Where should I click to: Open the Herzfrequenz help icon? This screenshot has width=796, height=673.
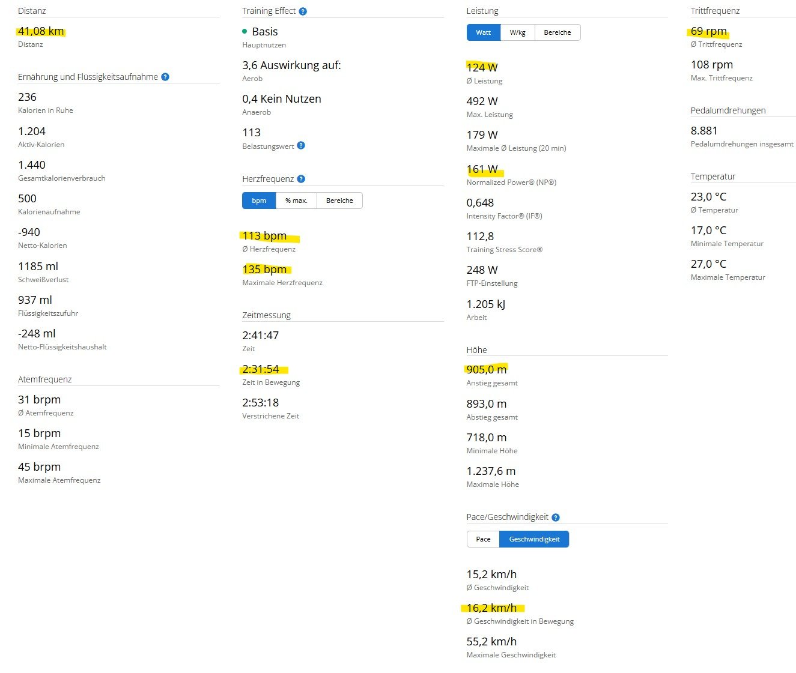tap(301, 179)
